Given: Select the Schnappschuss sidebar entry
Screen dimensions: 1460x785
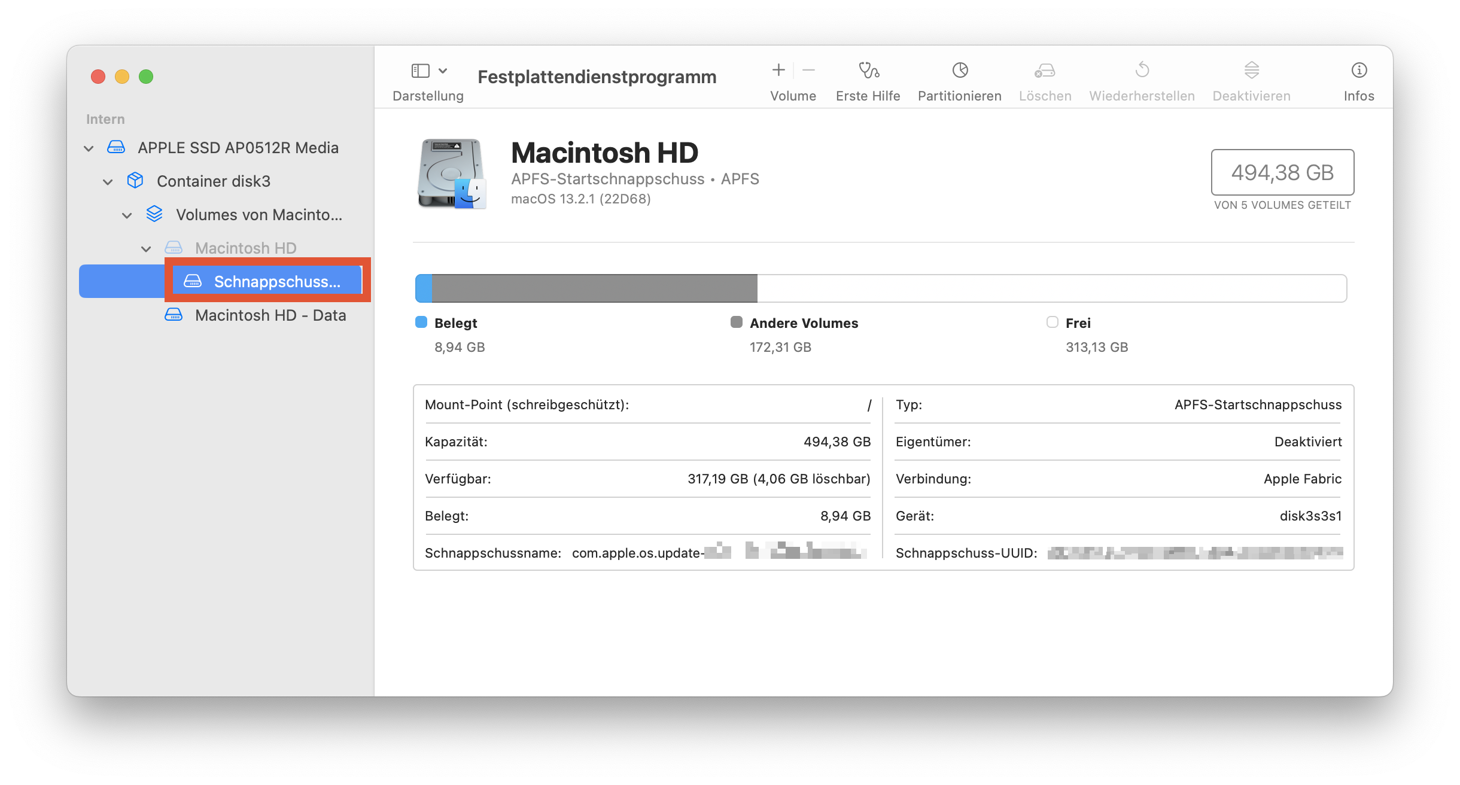Looking at the screenshot, I should pyautogui.click(x=276, y=282).
